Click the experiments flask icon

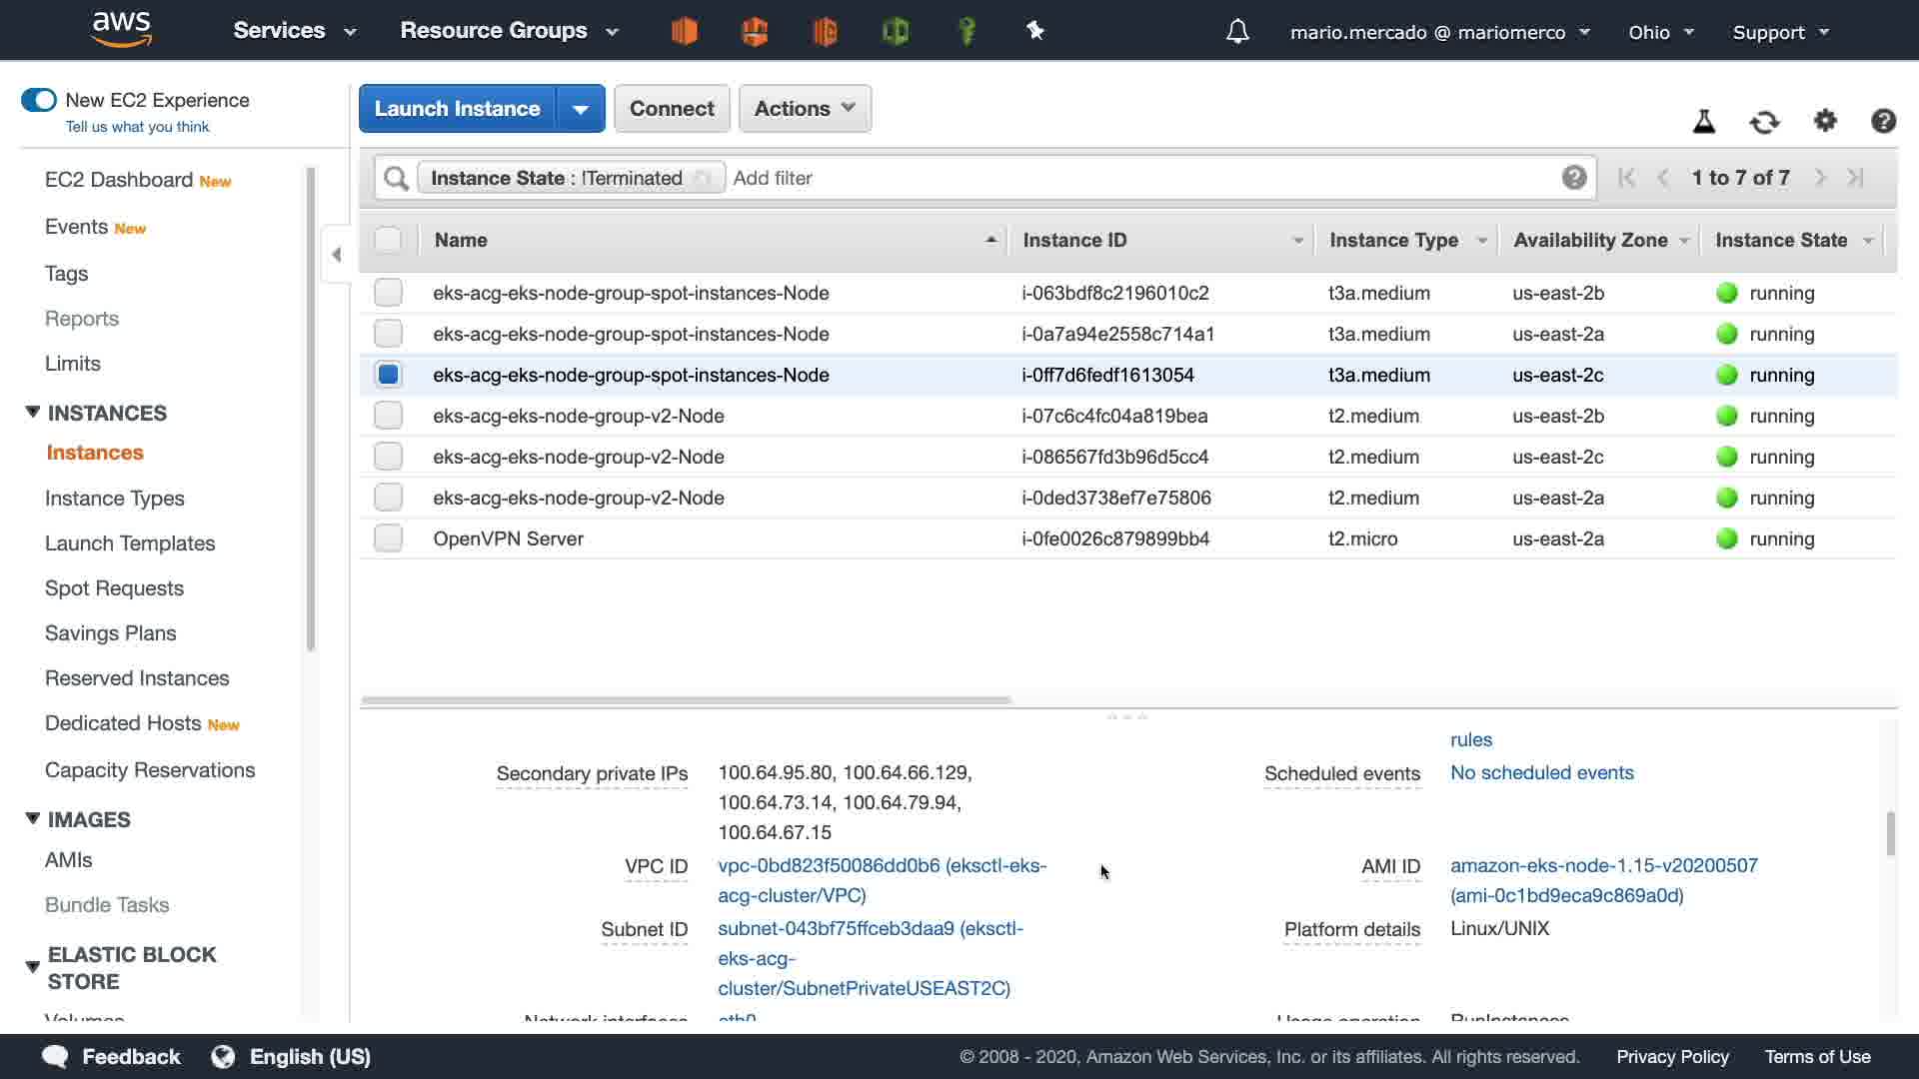point(1704,122)
